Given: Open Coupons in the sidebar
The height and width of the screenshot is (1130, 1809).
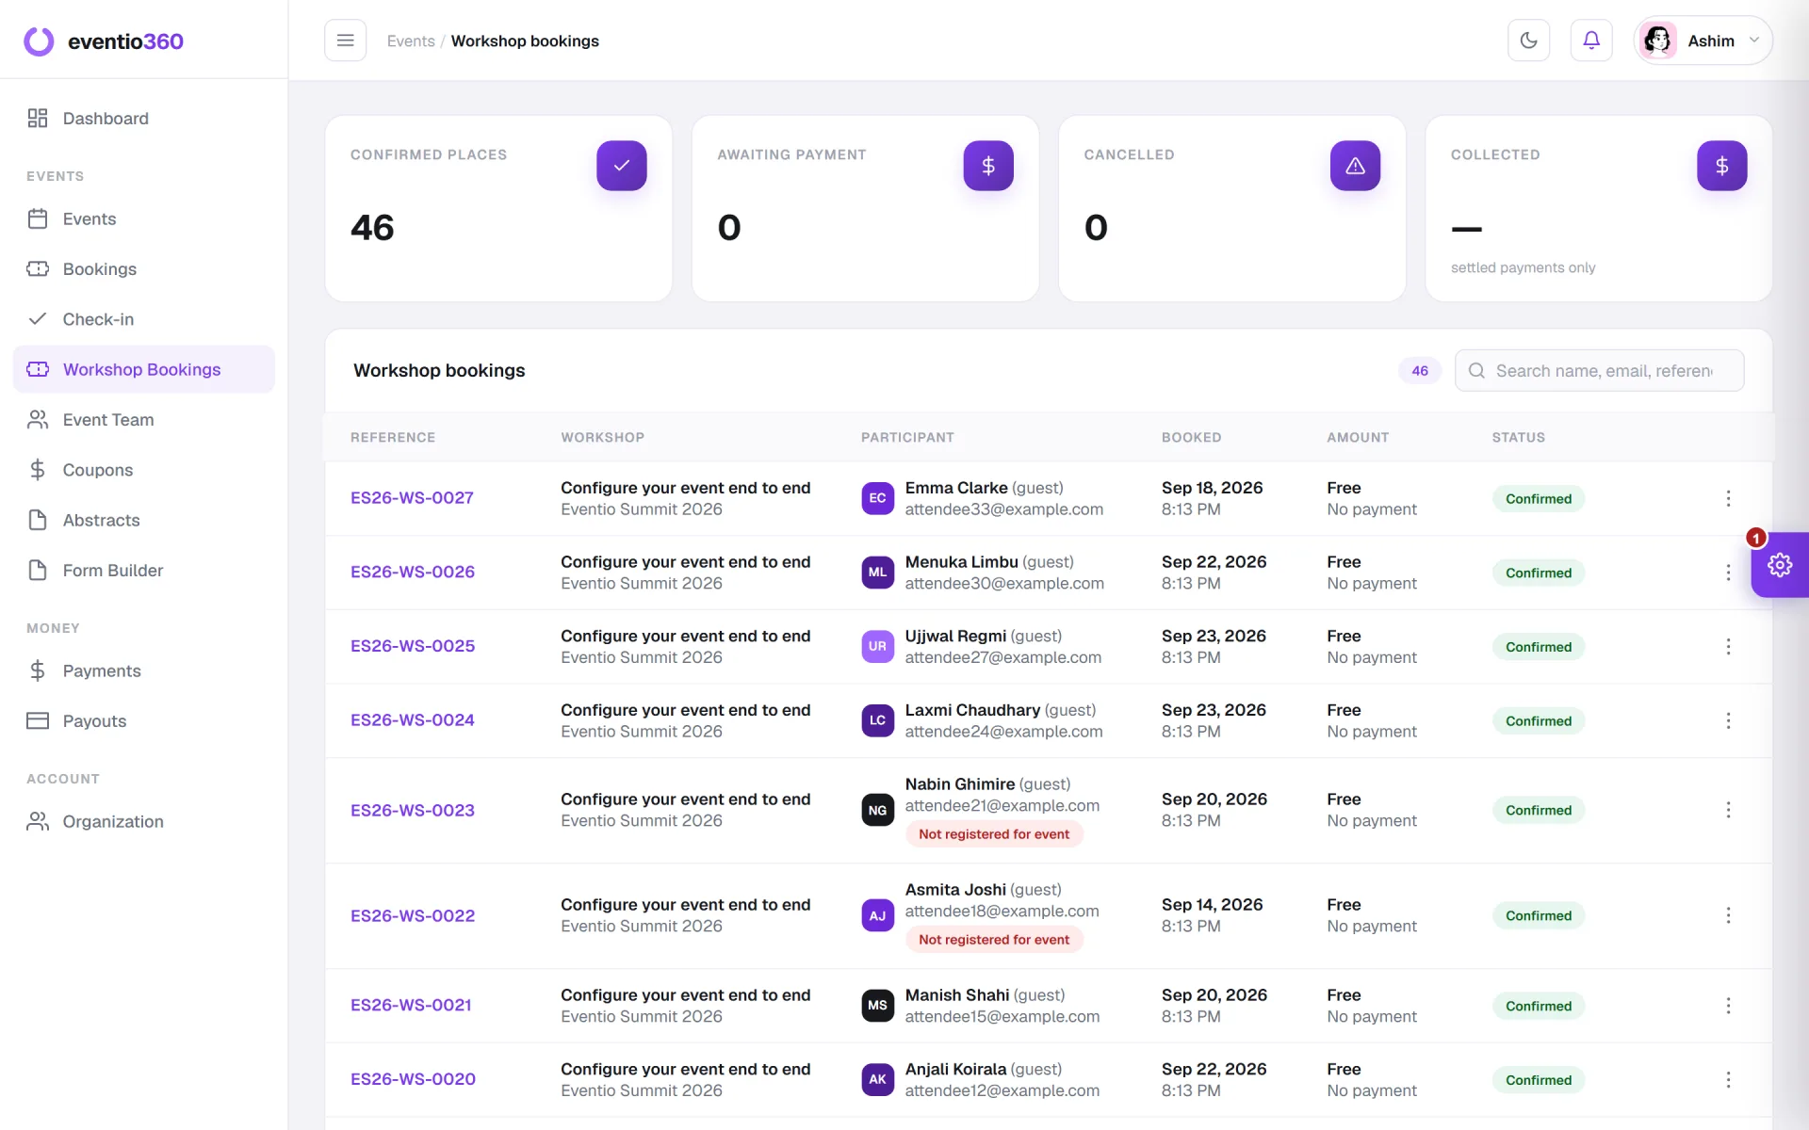Looking at the screenshot, I should click(x=144, y=470).
